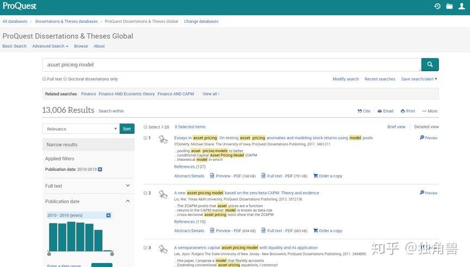Viewport: 470px width, 267px height.
Task: Select checkbox for result 1
Action: 145,138
